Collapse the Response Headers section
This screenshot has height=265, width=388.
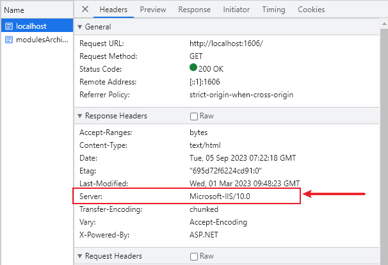click(x=80, y=116)
